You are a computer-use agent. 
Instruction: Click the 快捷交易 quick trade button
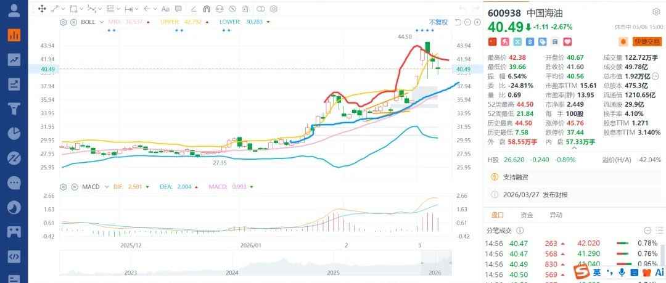coord(647,41)
